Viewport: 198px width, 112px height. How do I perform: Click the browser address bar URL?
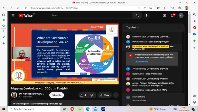click(x=54, y=8)
